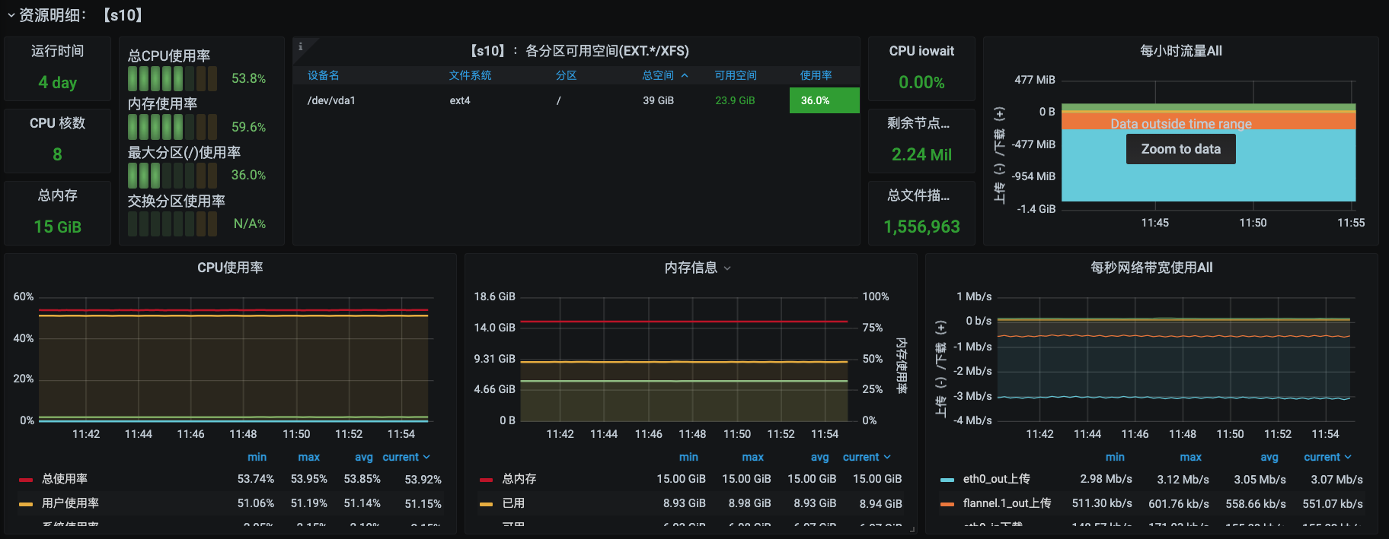The image size is (1389, 539).
Task: Click the 3.07 Mb/s current value of eth0_out上传
Action: 1336,480
